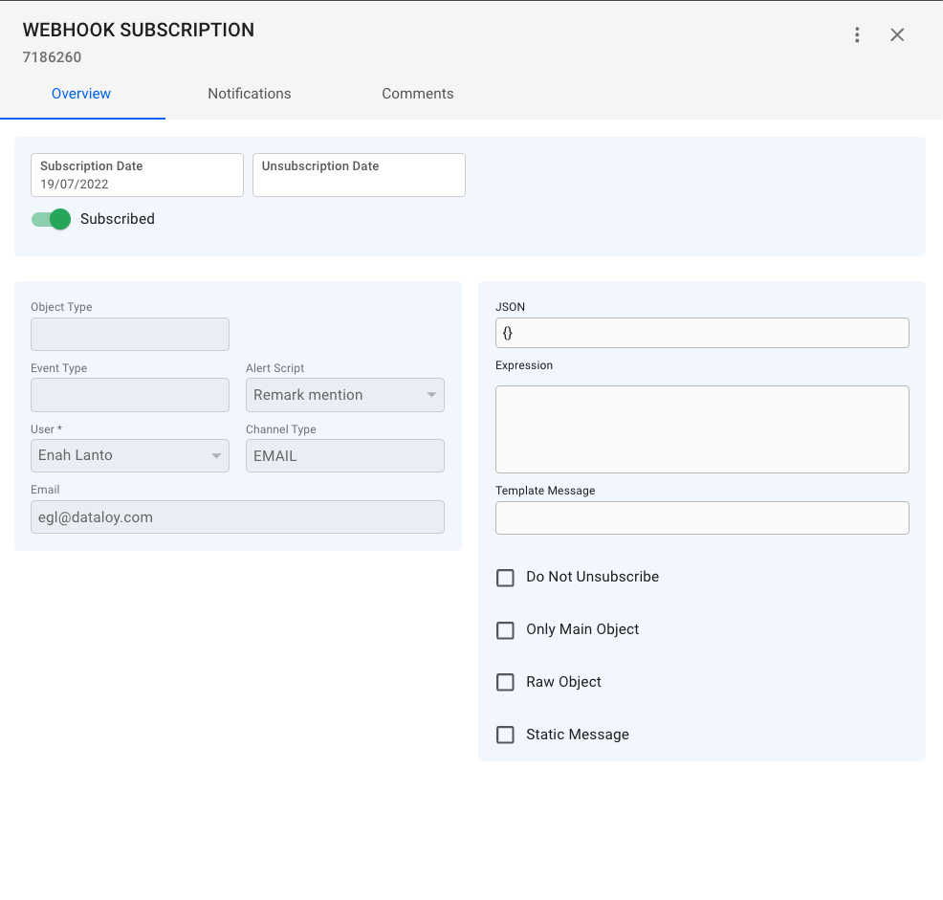Open the three-dot more options menu
This screenshot has width=943, height=900.
[857, 35]
